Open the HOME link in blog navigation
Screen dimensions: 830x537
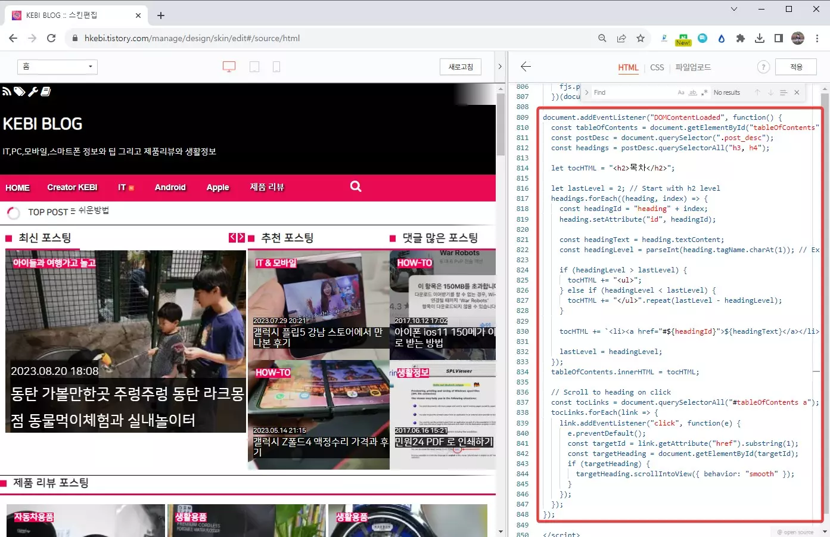17,187
